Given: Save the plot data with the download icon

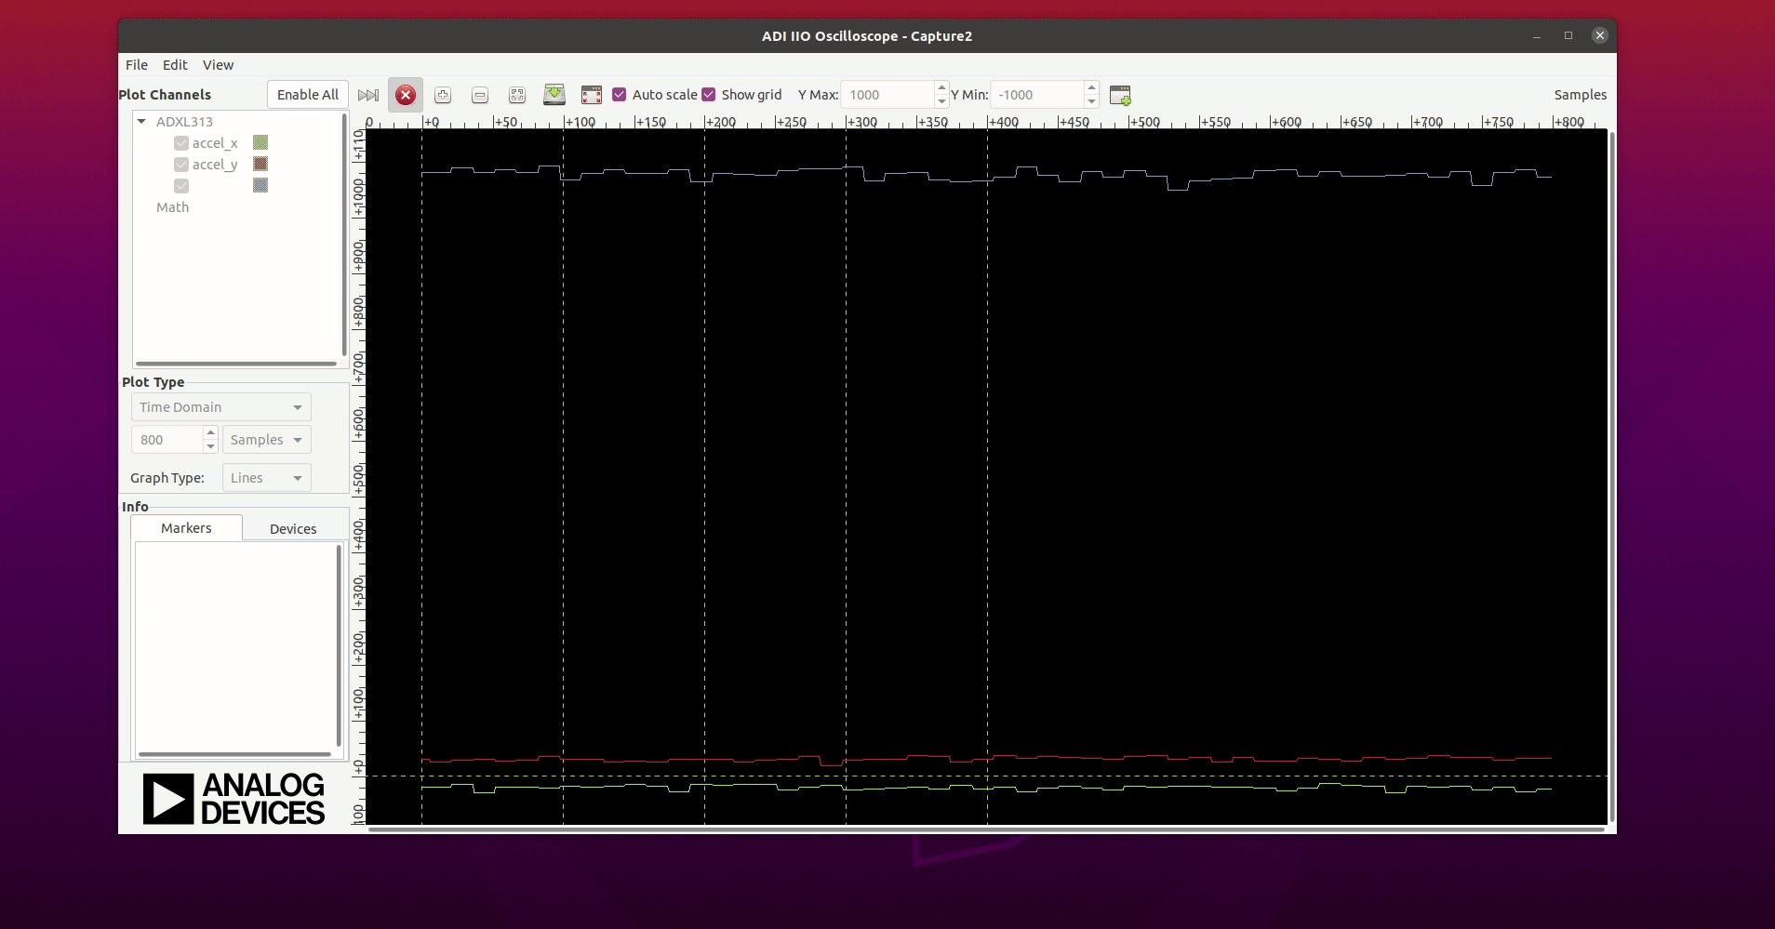Looking at the screenshot, I should pyautogui.click(x=554, y=95).
